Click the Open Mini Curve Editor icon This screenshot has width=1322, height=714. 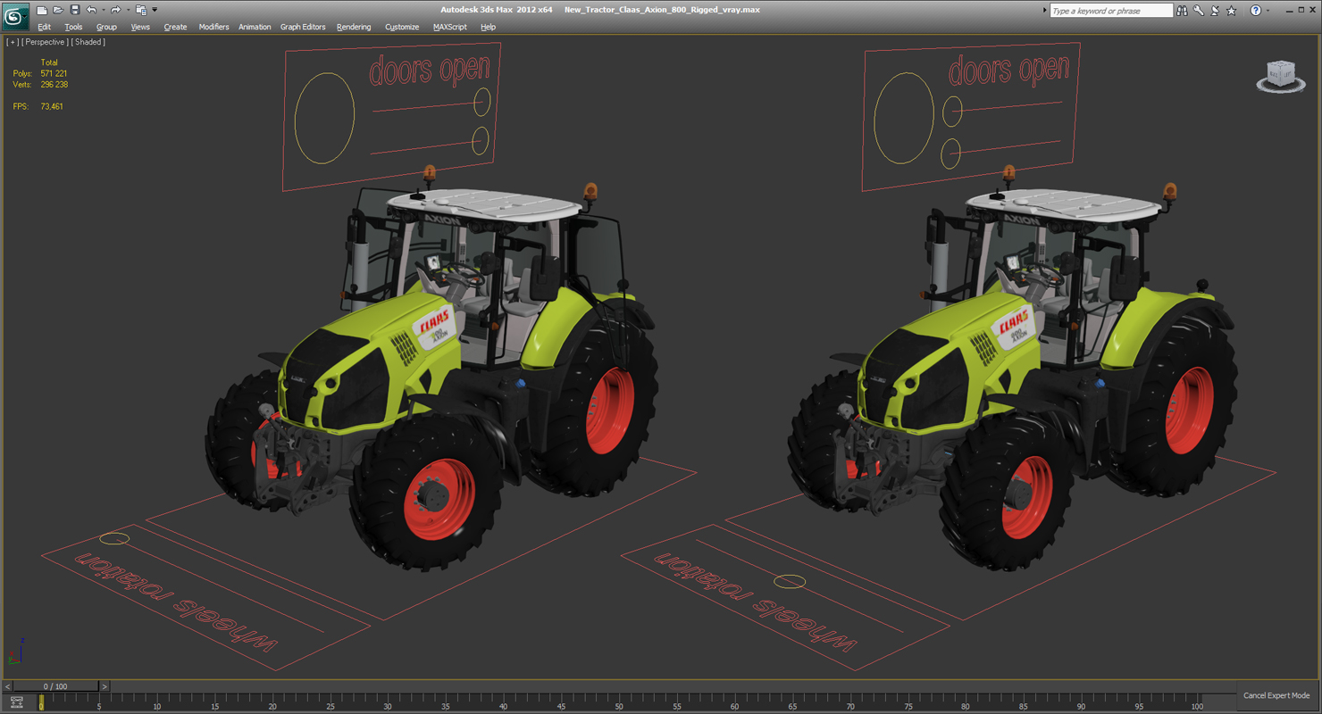point(17,702)
